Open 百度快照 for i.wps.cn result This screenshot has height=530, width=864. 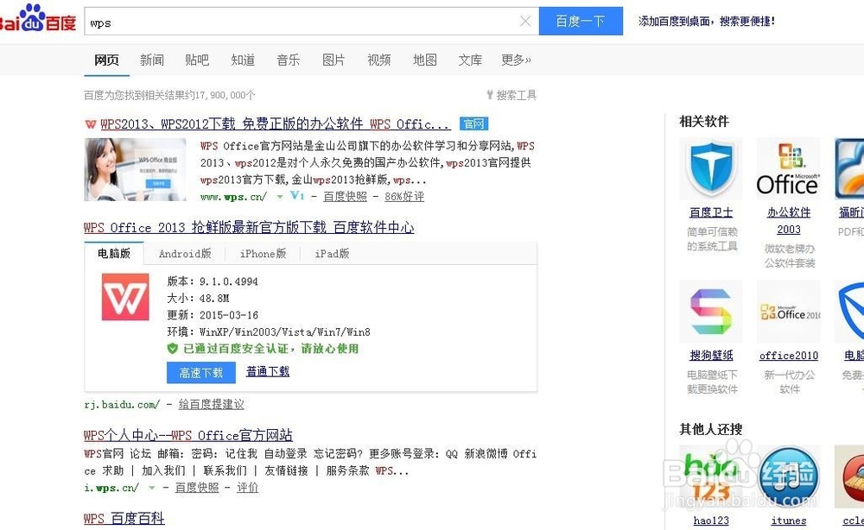(197, 488)
